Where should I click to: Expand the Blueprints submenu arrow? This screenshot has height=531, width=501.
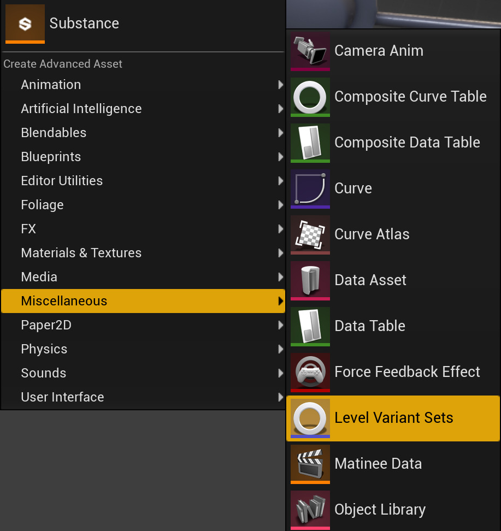[280, 157]
